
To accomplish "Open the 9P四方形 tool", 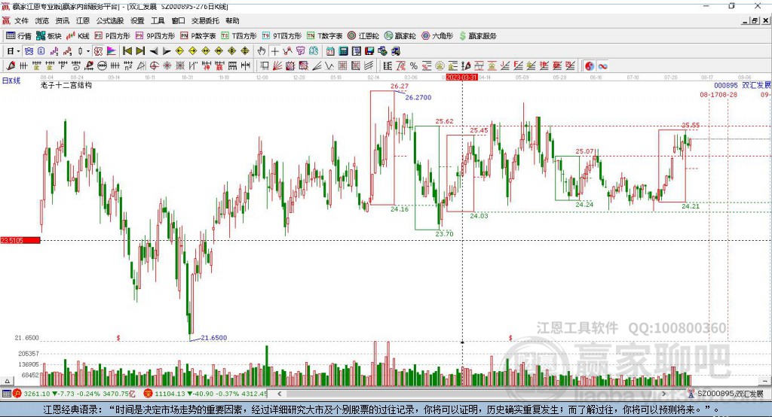I will tap(155, 36).
